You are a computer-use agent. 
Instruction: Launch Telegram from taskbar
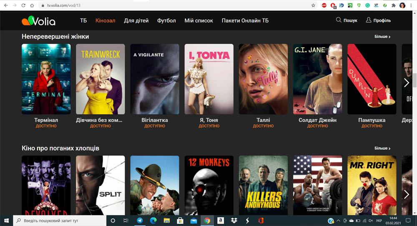click(x=140, y=221)
